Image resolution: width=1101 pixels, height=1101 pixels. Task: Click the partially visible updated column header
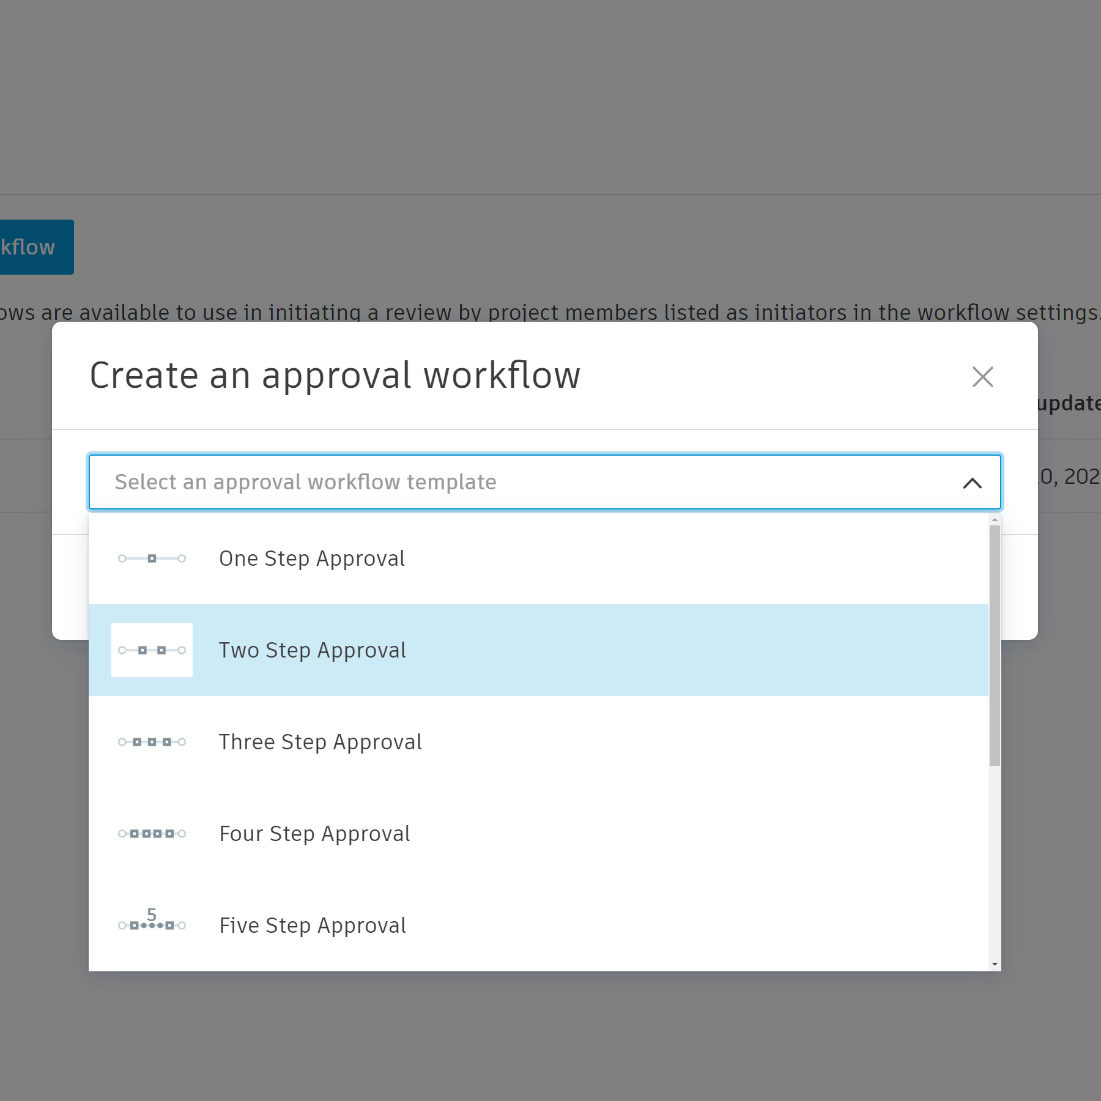pyautogui.click(x=1069, y=404)
